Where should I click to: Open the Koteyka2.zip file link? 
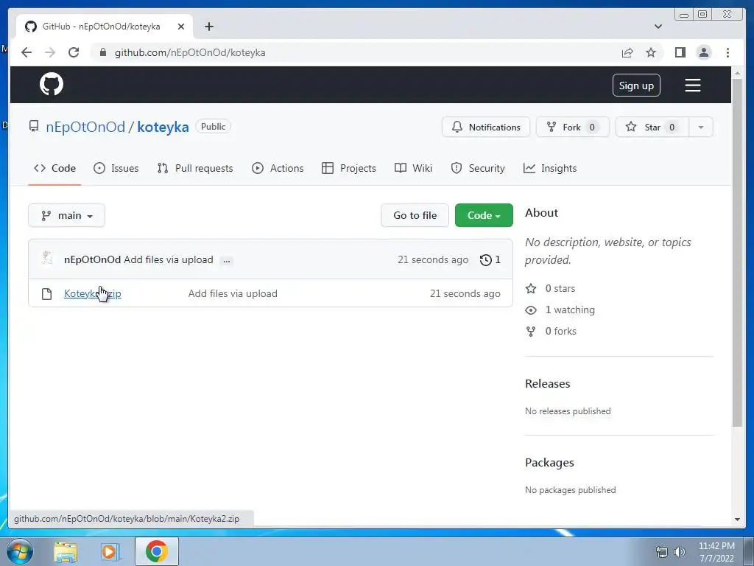pos(92,293)
